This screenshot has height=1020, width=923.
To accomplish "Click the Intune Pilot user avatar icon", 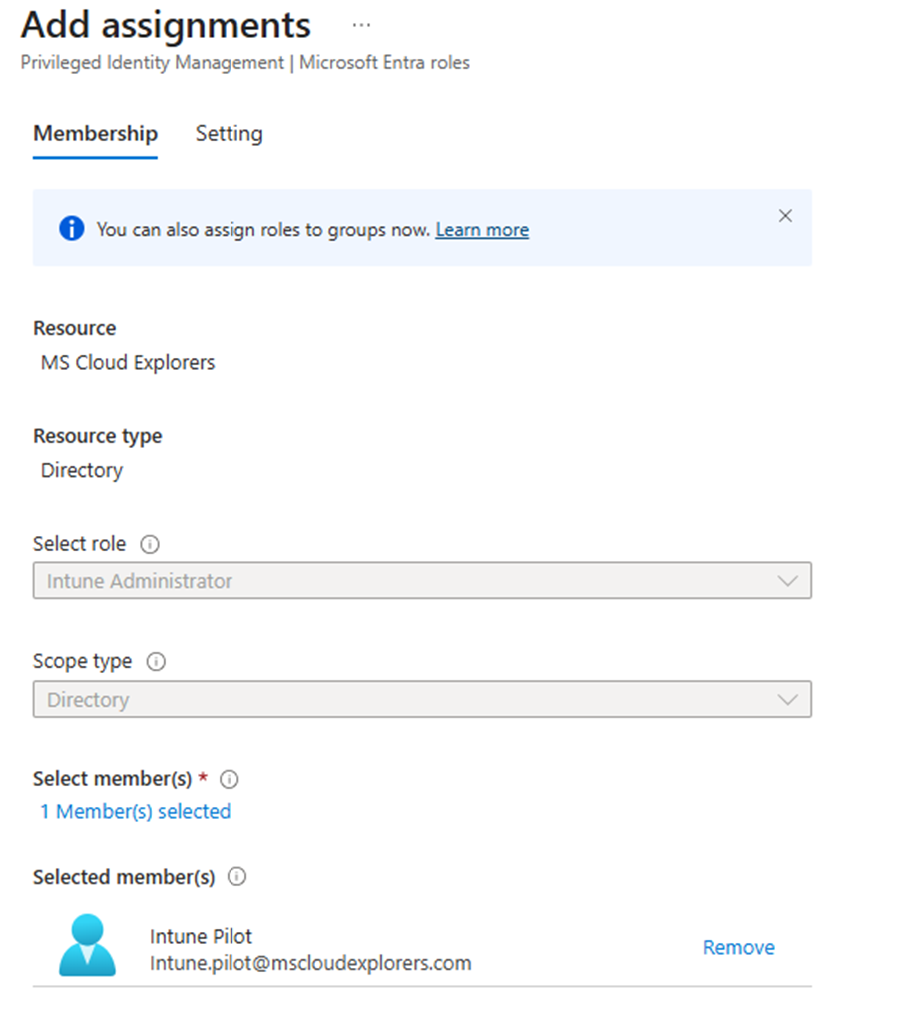I will (x=87, y=945).
